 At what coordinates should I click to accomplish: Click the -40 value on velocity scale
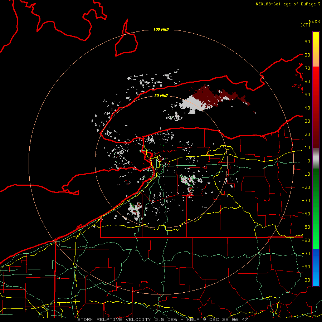pyautogui.click(x=306, y=214)
